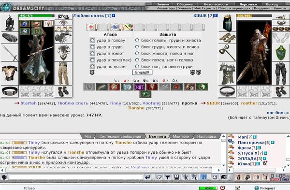Click the money bag icon
290x190 pixels.
click(239, 177)
